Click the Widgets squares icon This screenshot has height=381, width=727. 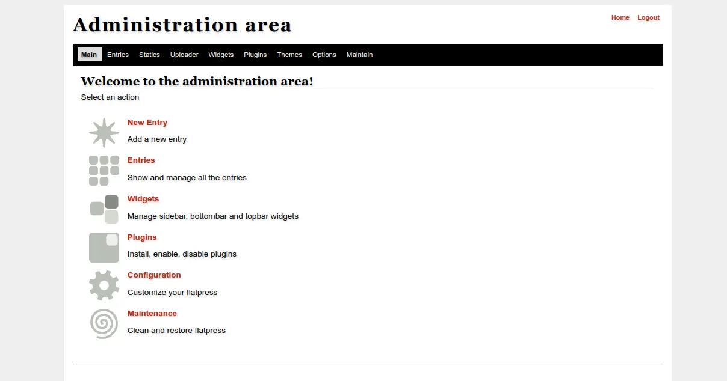[x=104, y=209]
